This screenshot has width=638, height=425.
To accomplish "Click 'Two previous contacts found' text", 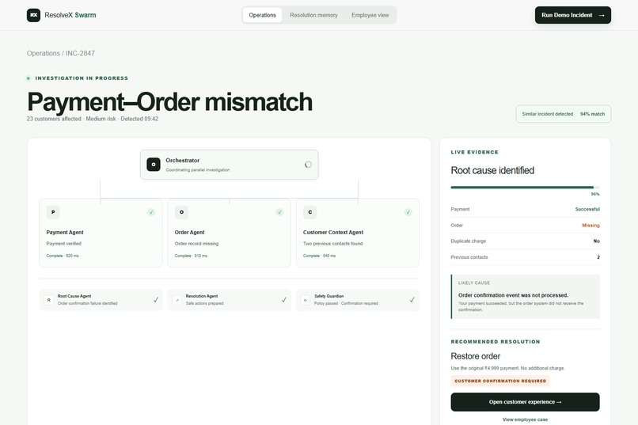I will click(332, 244).
